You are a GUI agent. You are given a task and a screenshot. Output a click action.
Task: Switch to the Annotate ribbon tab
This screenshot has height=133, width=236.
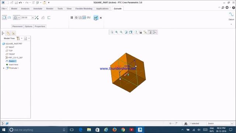pos(38,8)
